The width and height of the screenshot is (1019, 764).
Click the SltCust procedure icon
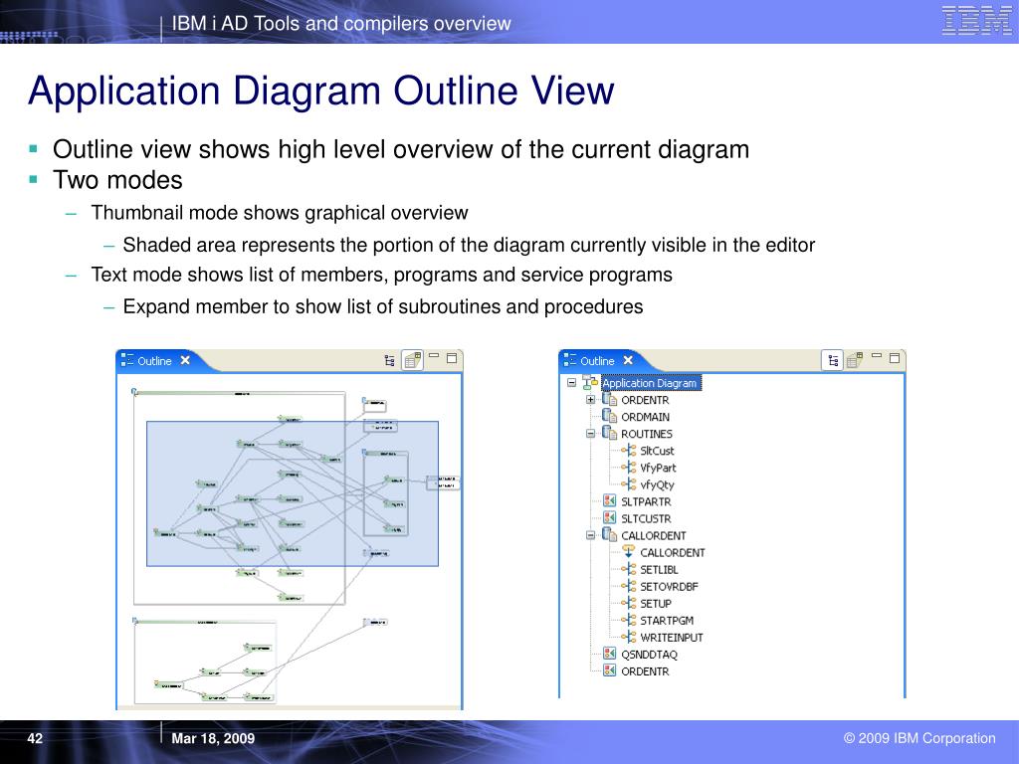(x=629, y=451)
